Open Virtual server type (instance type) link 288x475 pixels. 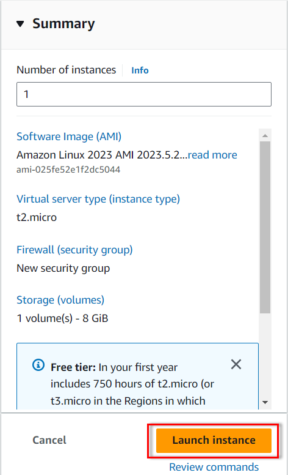pos(98,199)
